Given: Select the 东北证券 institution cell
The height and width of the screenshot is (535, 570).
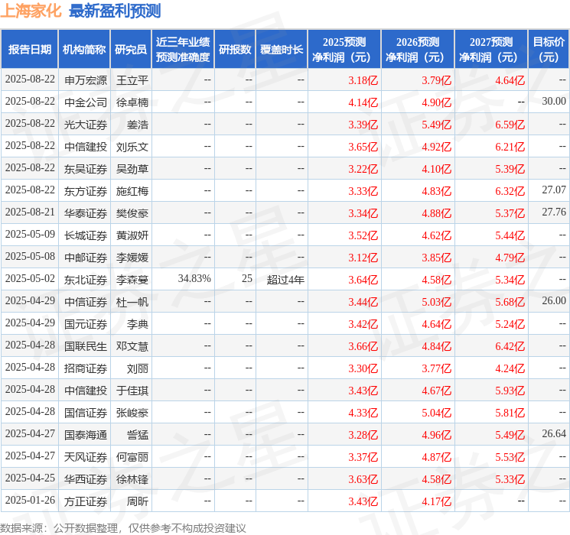Looking at the screenshot, I should (86, 279).
